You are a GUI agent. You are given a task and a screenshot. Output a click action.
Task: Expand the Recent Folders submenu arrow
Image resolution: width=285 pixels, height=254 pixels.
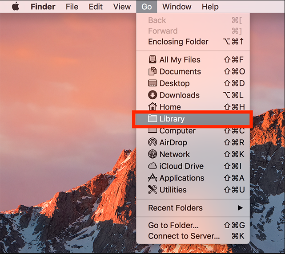240,208
